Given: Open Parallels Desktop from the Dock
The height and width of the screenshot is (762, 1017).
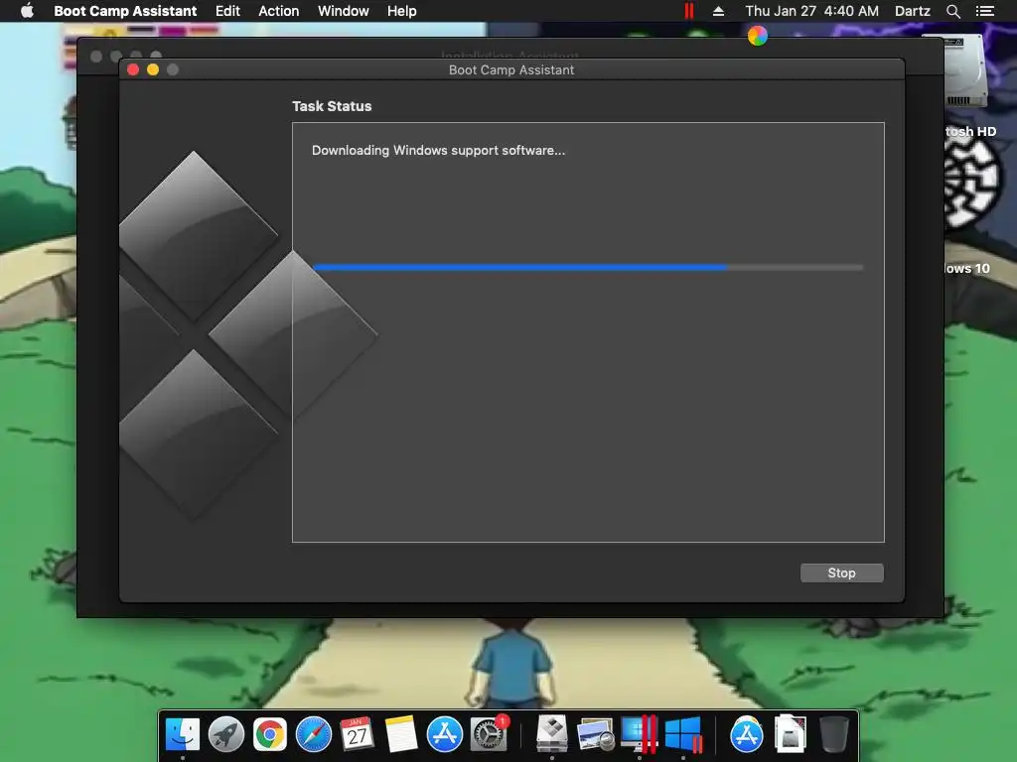Looking at the screenshot, I should tap(639, 734).
